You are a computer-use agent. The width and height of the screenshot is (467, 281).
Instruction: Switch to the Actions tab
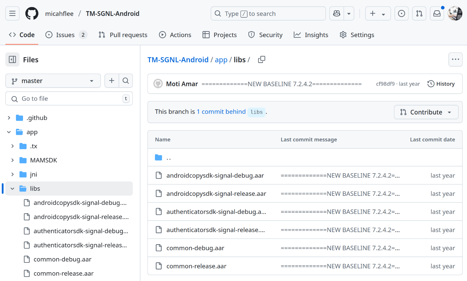[x=175, y=35]
